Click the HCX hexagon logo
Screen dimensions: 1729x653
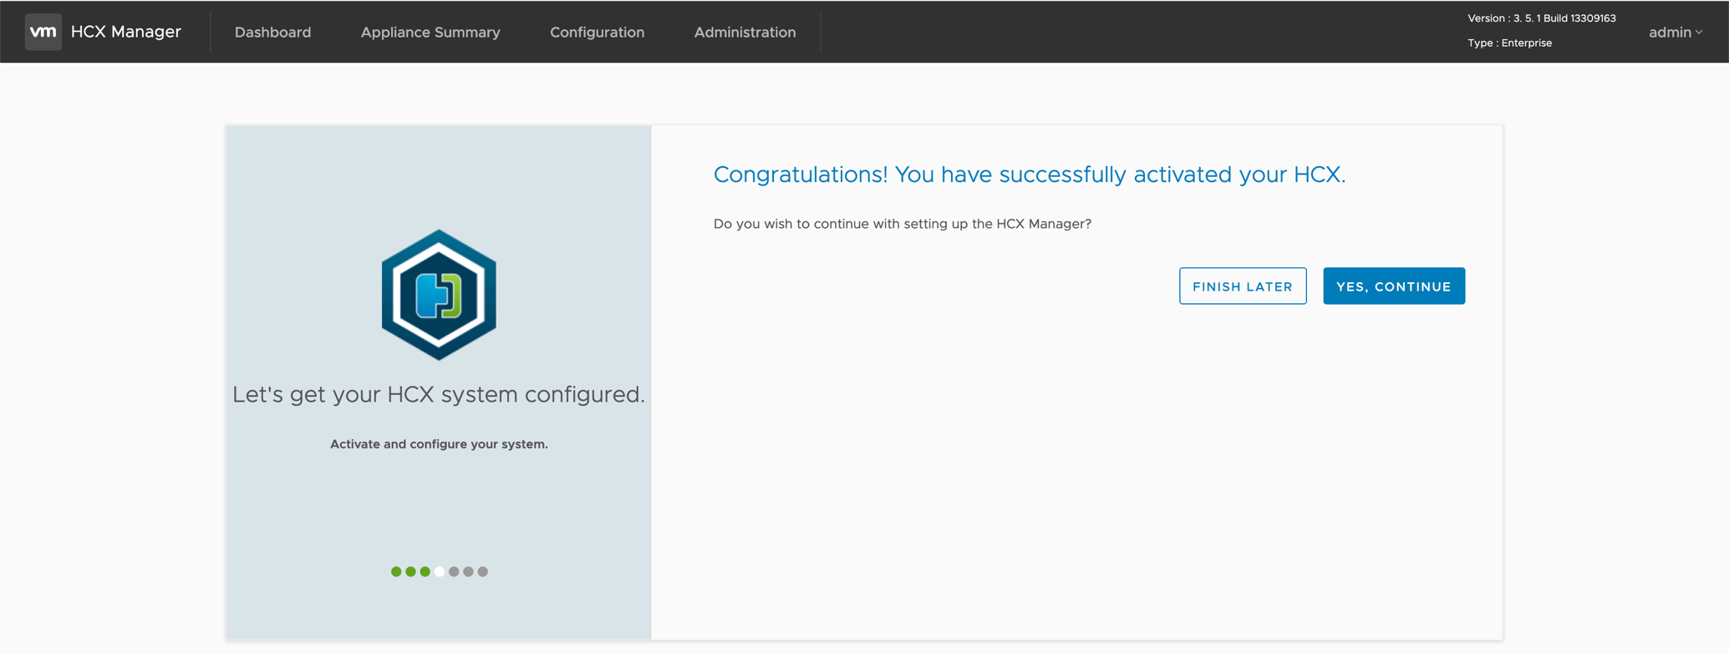coord(439,295)
